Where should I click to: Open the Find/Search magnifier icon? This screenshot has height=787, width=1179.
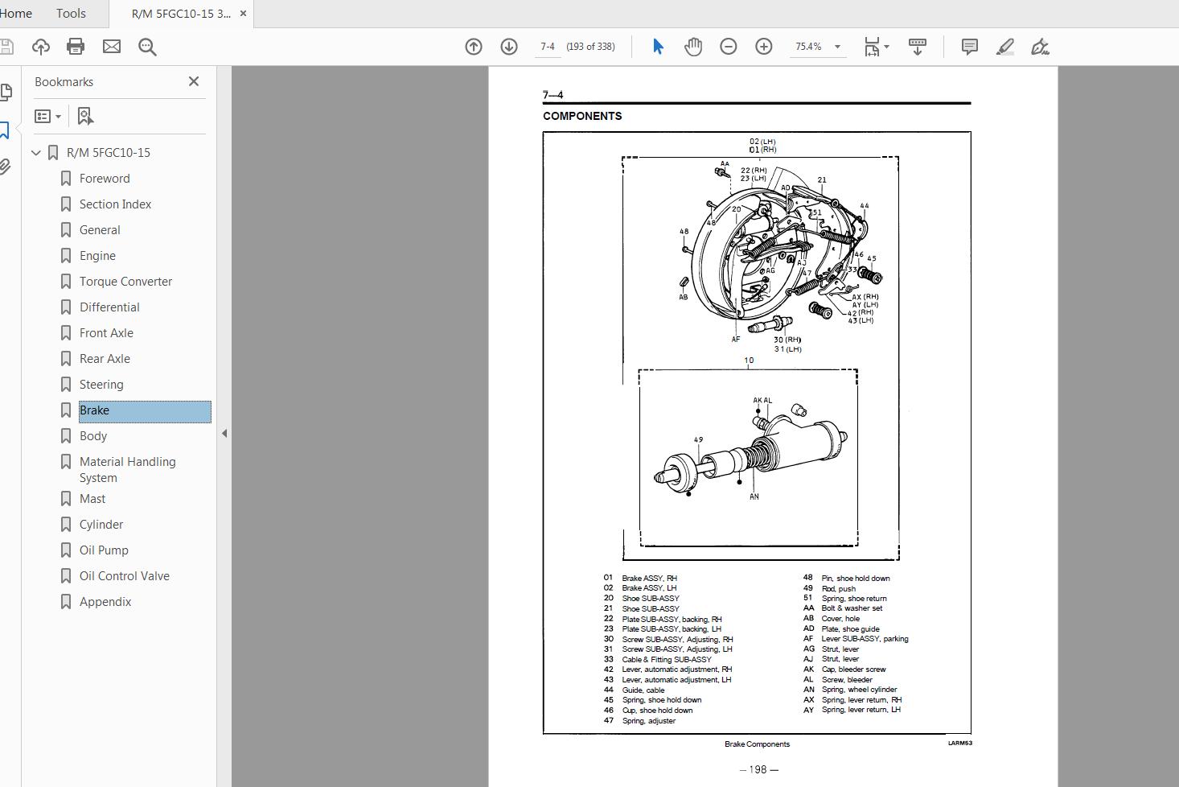[146, 46]
